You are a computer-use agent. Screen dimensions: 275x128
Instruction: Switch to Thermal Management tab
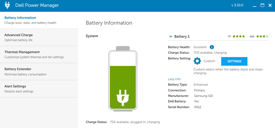(x=39, y=54)
